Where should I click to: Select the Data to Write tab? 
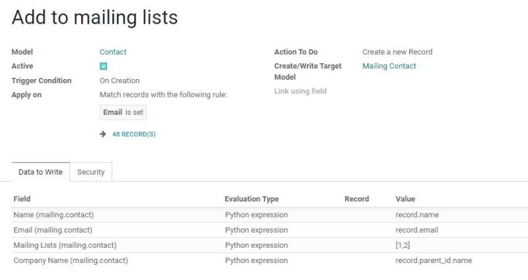[x=41, y=172]
